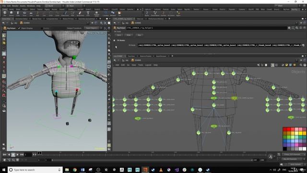This screenshot has width=307, height=173.
Task: Add a new pane tab with plus in scene view
Action: click(100, 19)
